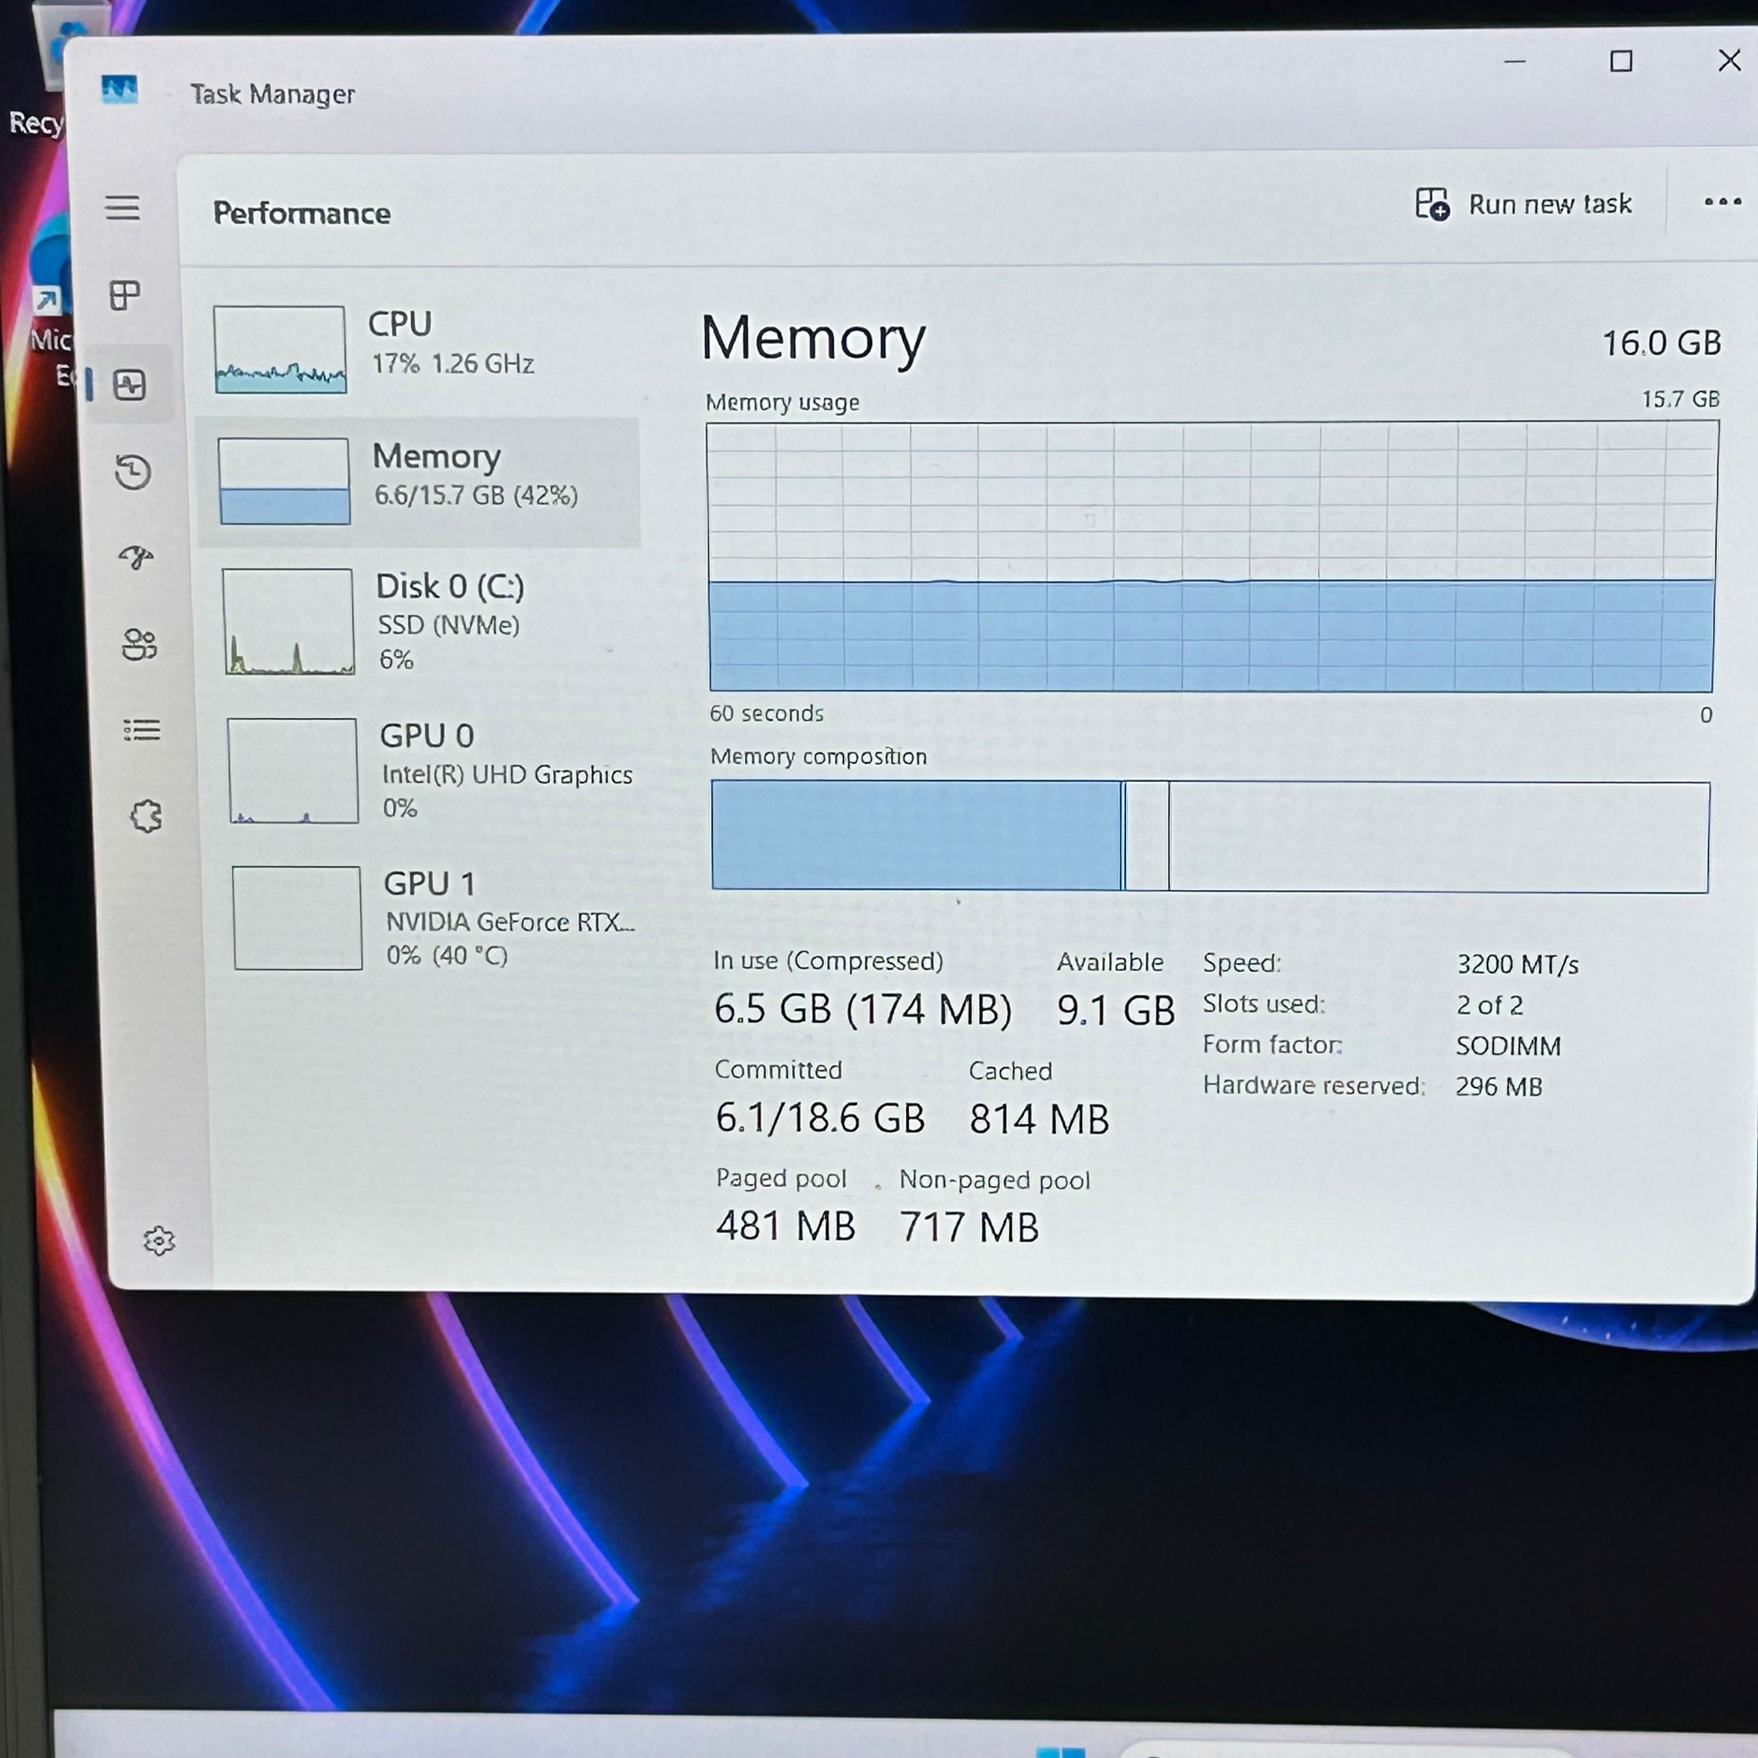
Task: Click the standby segment of Memory composition bar
Action: 1148,835
